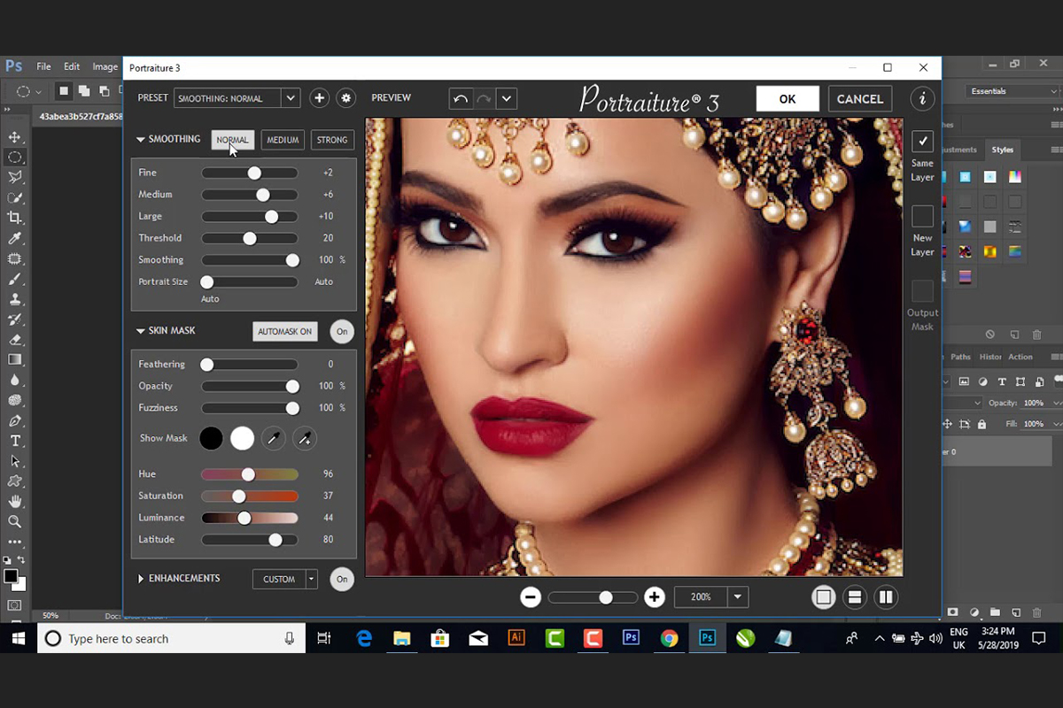
Task: Click the undo arrow in Portraiture
Action: pos(461,98)
